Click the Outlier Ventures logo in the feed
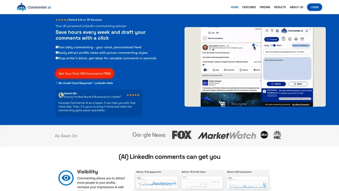The width and height of the screenshot is (339, 191). [x=205, y=83]
